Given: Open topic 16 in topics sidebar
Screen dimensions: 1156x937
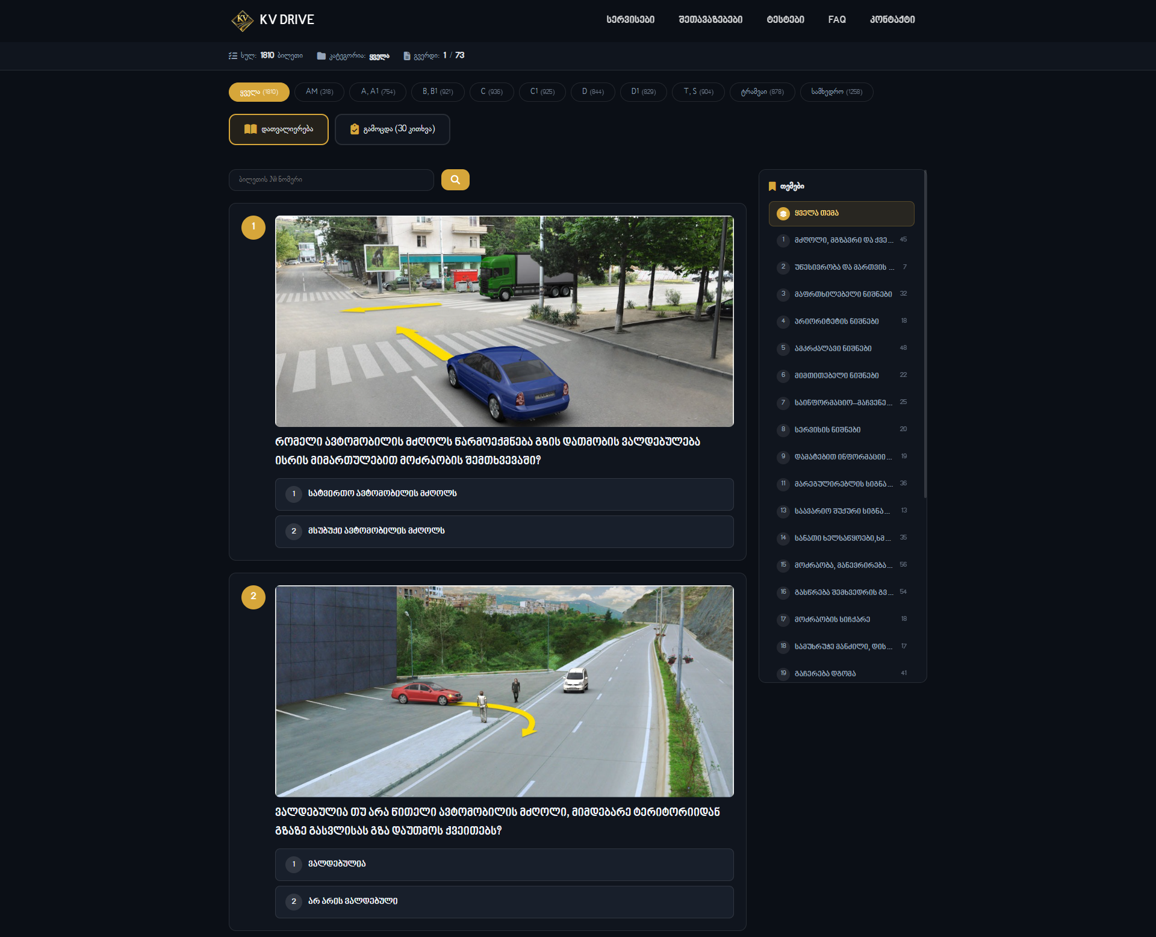Looking at the screenshot, I should (x=841, y=592).
